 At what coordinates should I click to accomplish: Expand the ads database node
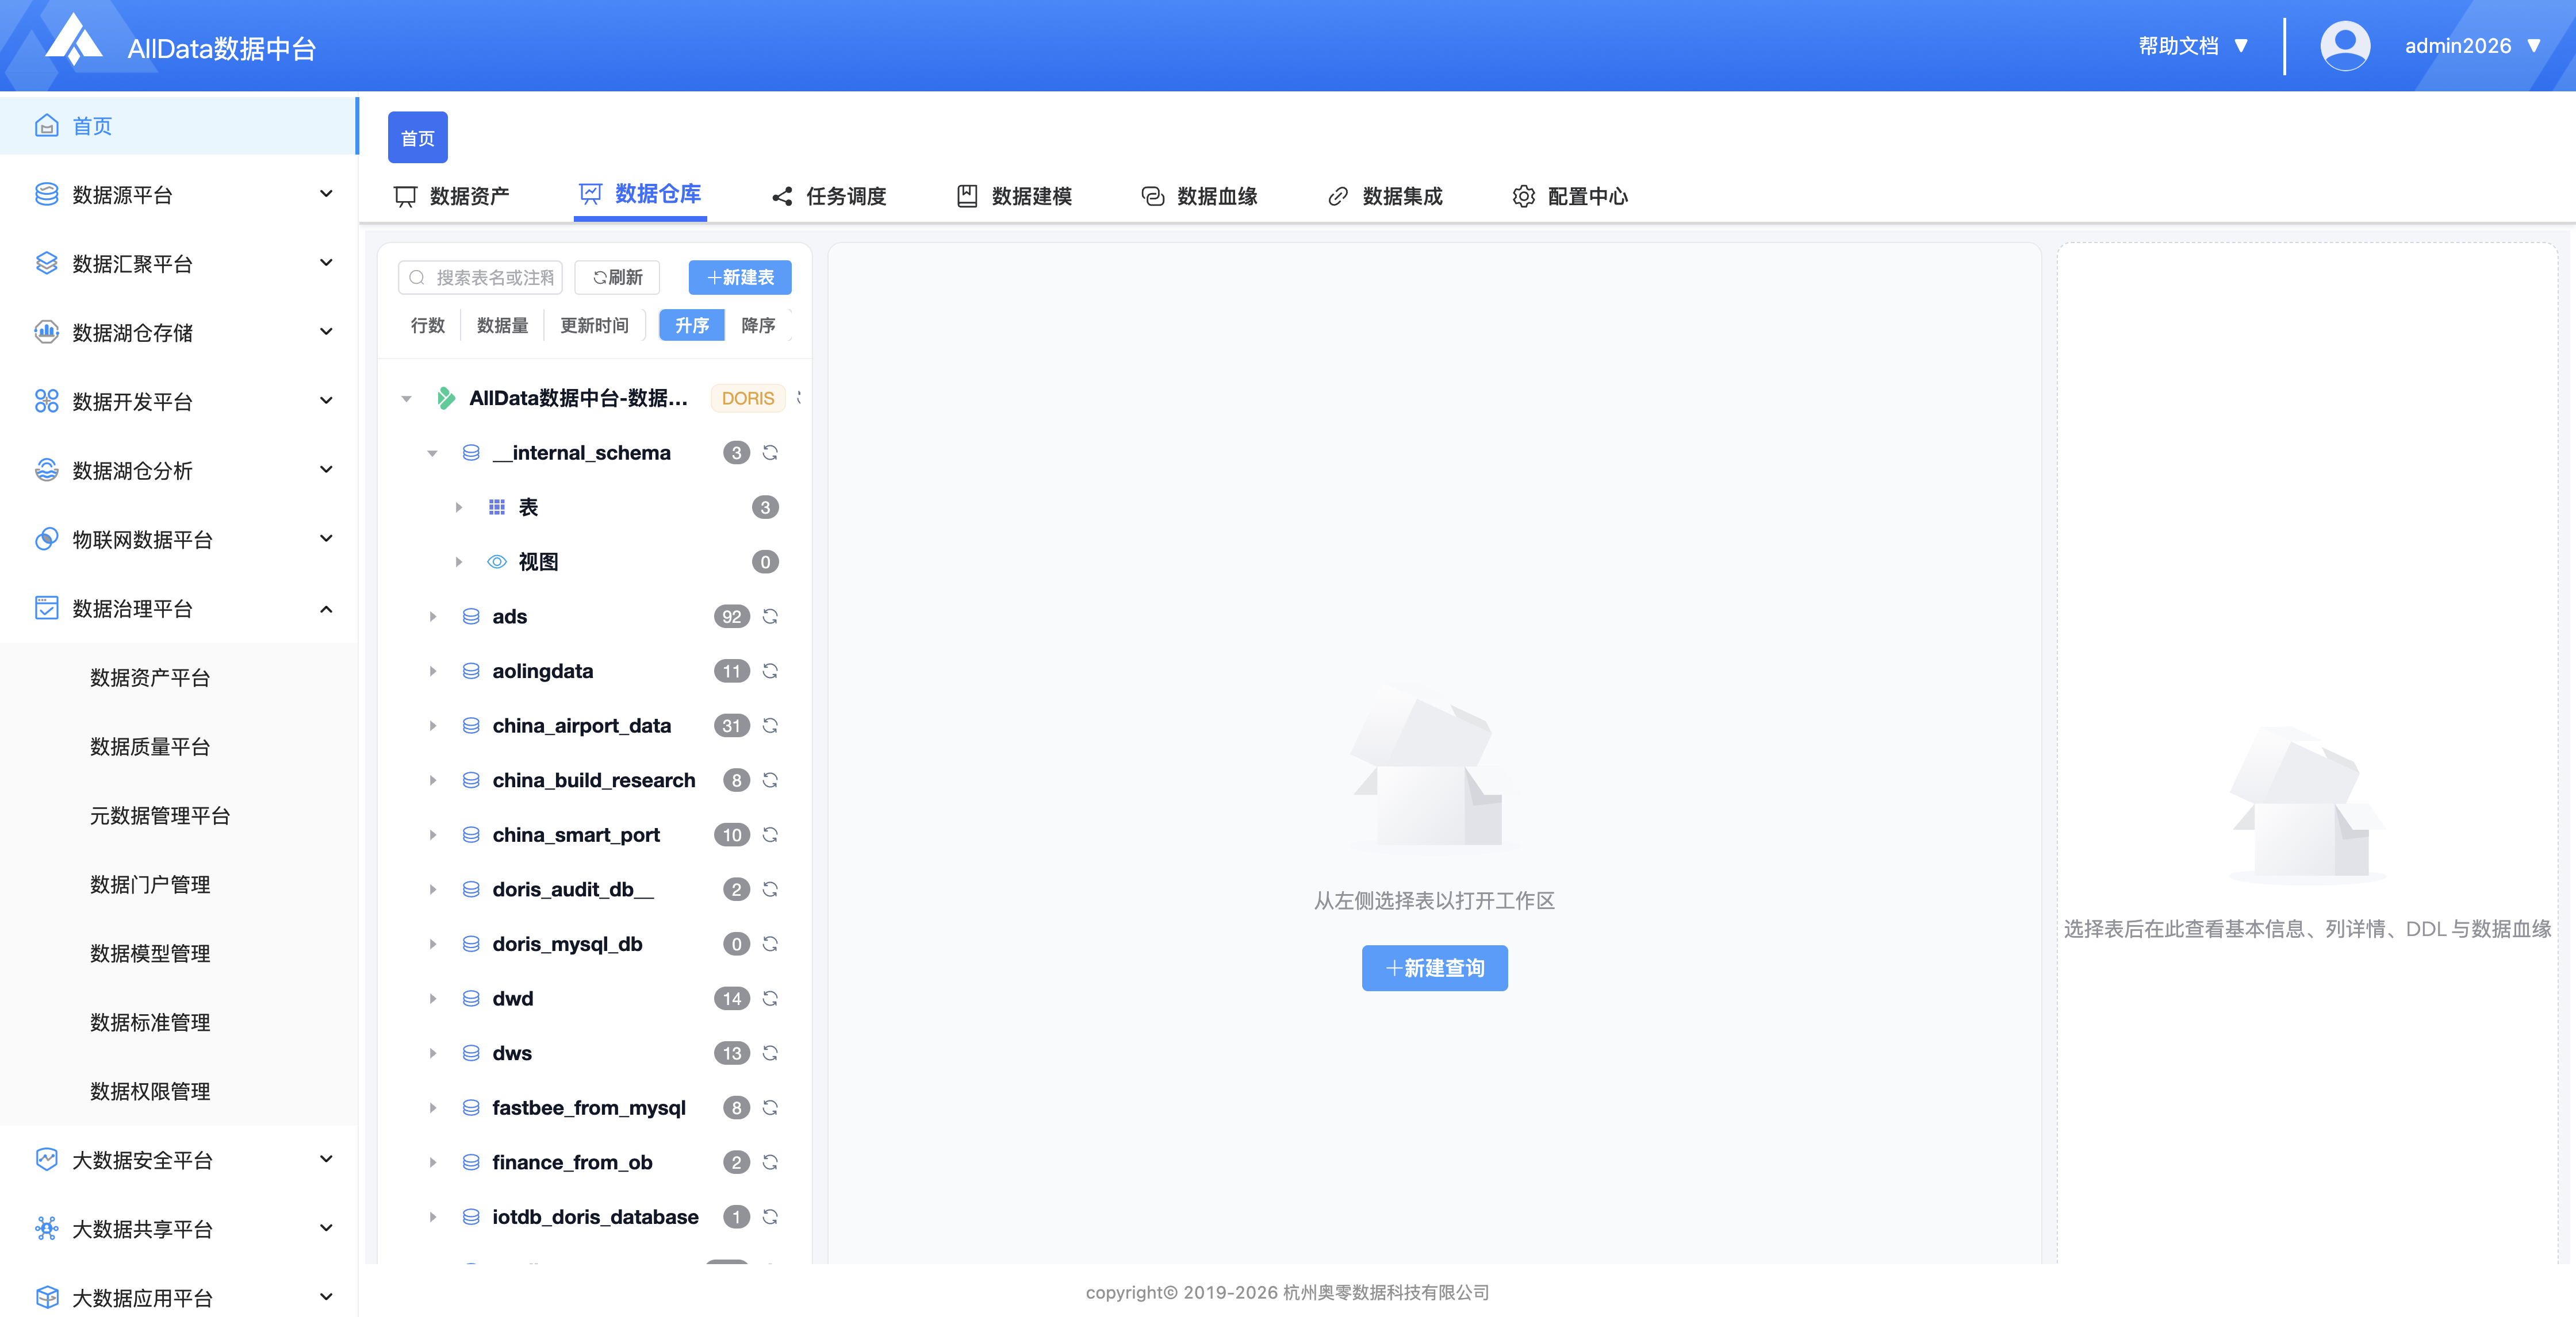(432, 617)
